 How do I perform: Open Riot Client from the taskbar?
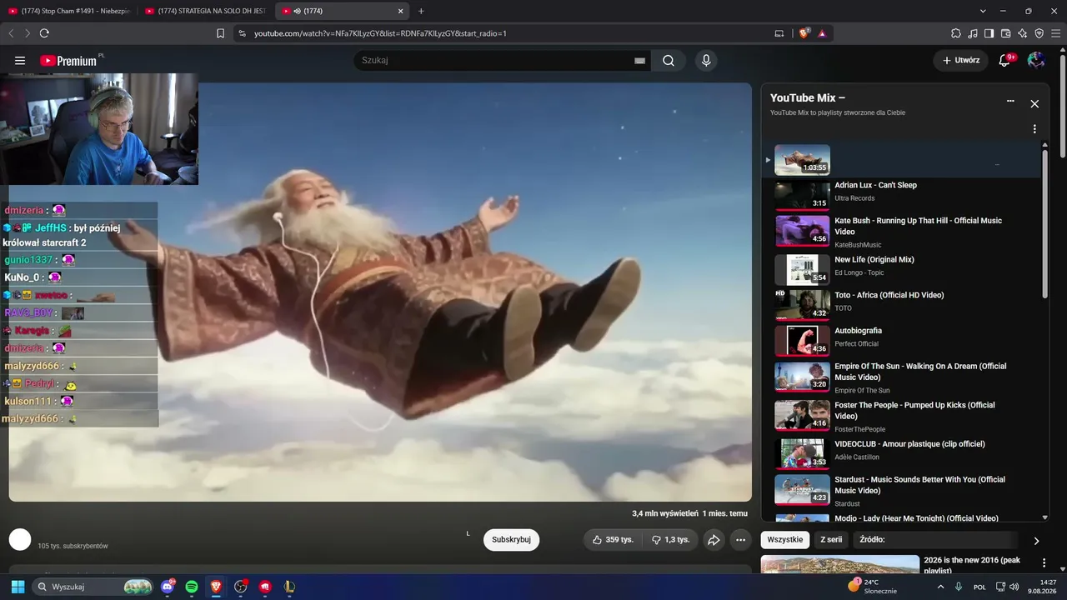[265, 587]
